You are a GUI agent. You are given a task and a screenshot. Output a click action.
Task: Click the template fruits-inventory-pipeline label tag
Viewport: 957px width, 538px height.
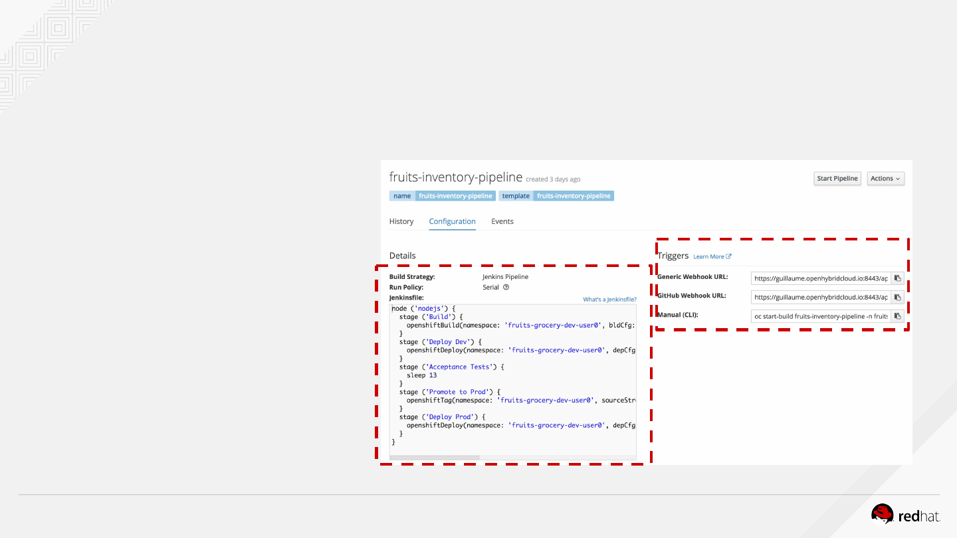556,196
